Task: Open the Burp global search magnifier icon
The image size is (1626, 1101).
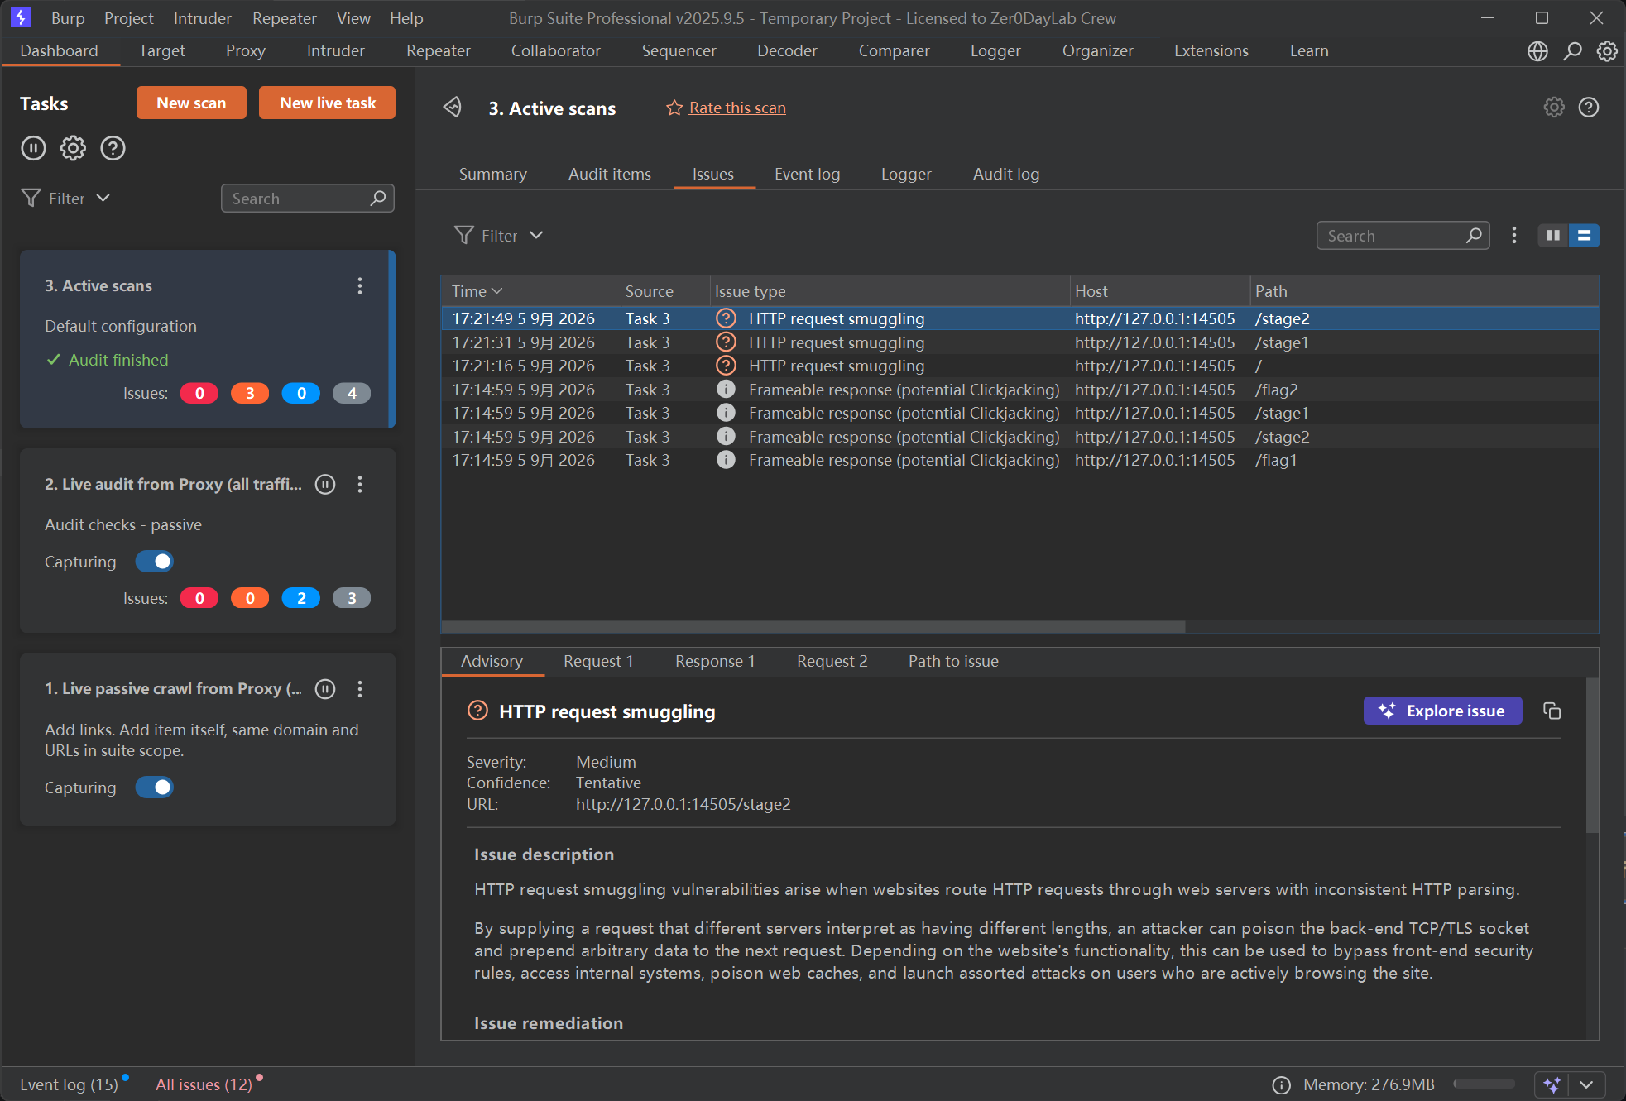Action: click(x=1572, y=51)
